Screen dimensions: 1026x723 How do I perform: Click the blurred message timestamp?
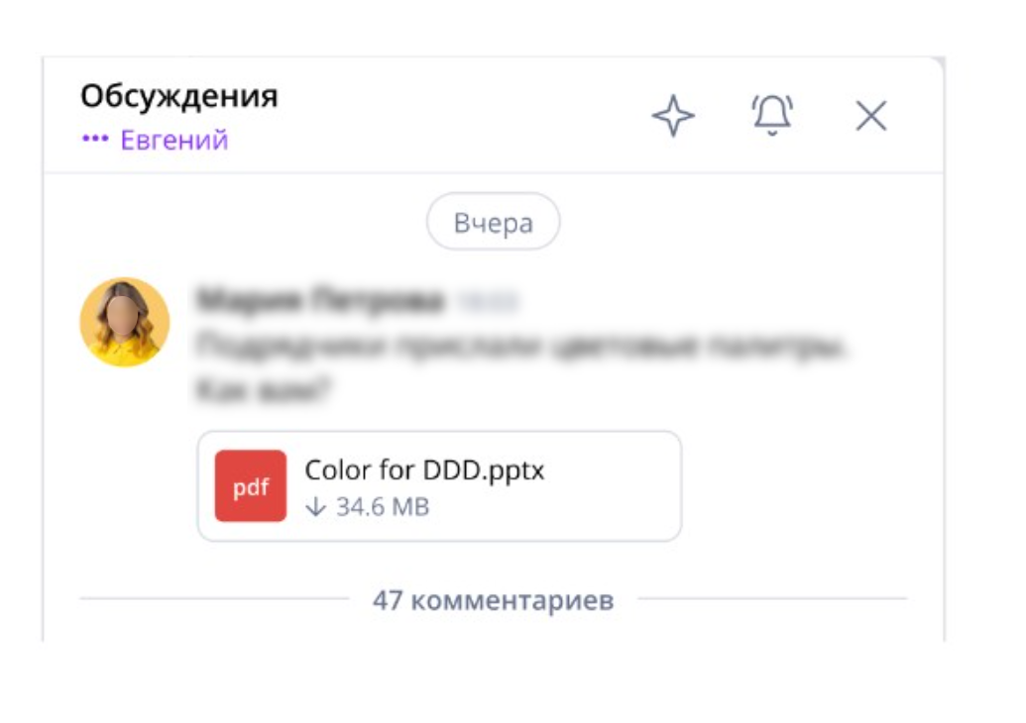pyautogui.click(x=486, y=301)
